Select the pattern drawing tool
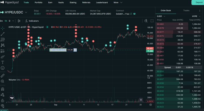 click(x=3, y=45)
